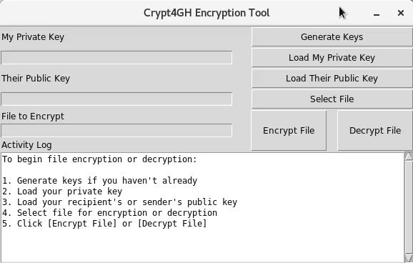The height and width of the screenshot is (263, 413).
Task: Focus the My Private Key path field
Action: (x=116, y=57)
